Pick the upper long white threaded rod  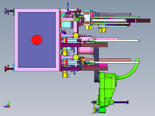117,40
